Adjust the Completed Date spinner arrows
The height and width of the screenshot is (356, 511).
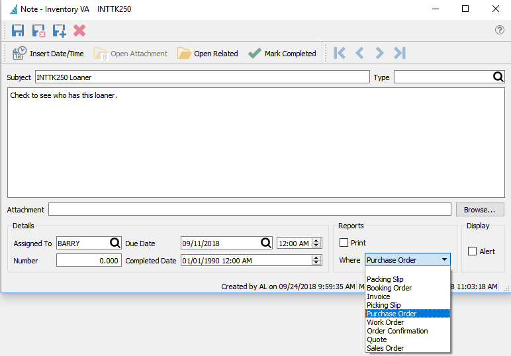tap(316, 260)
